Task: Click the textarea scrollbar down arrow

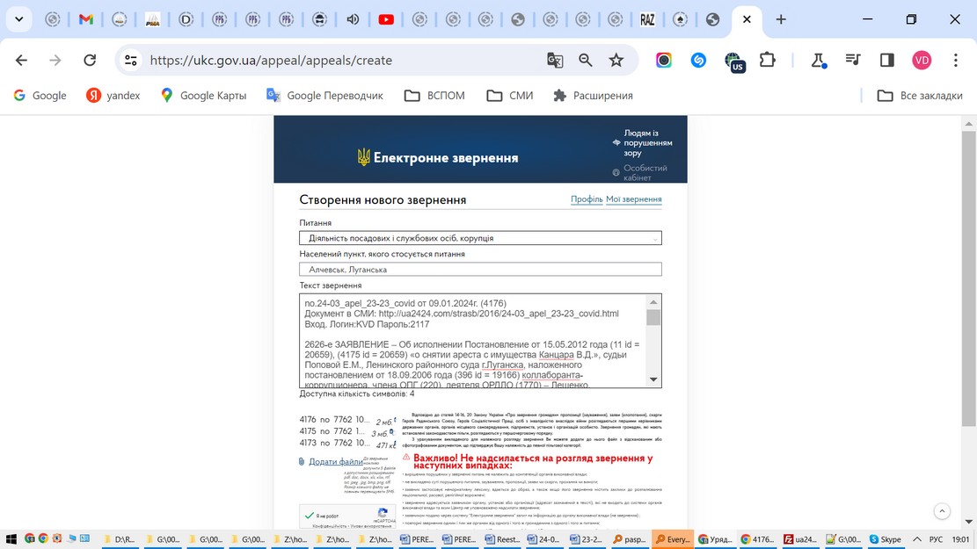Action: point(653,379)
